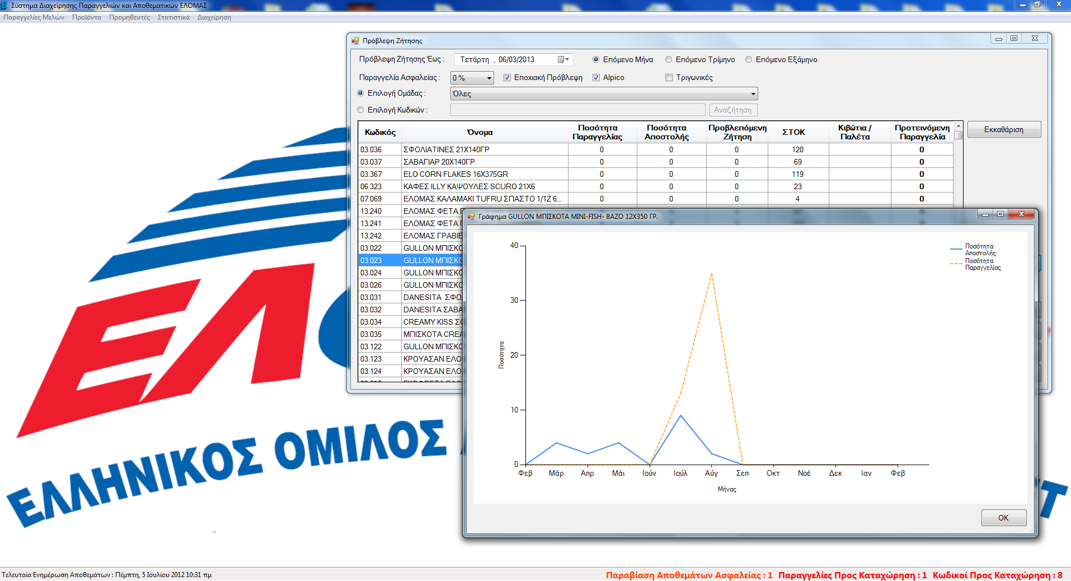Click the Αναζήτηση button

coord(733,110)
